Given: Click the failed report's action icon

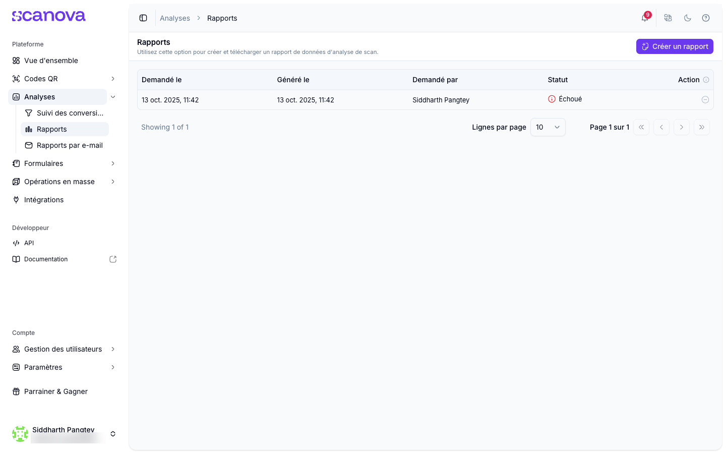Looking at the screenshot, I should coord(705,100).
